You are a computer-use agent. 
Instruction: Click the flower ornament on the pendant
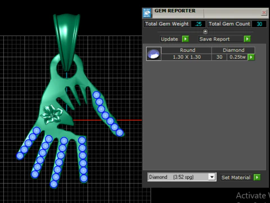51,114
